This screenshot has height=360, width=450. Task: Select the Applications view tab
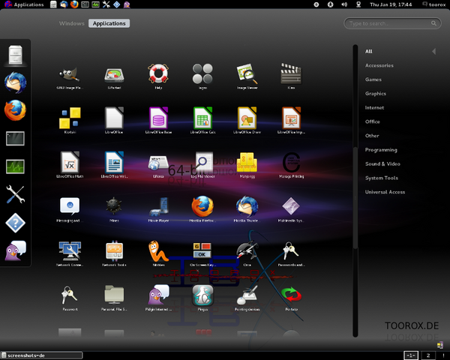(x=109, y=23)
